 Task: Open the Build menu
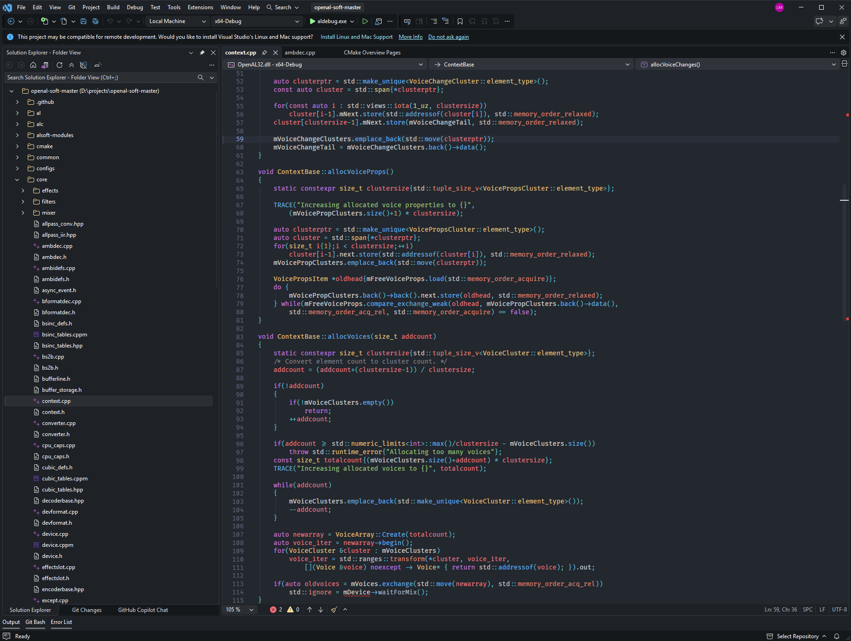(113, 7)
